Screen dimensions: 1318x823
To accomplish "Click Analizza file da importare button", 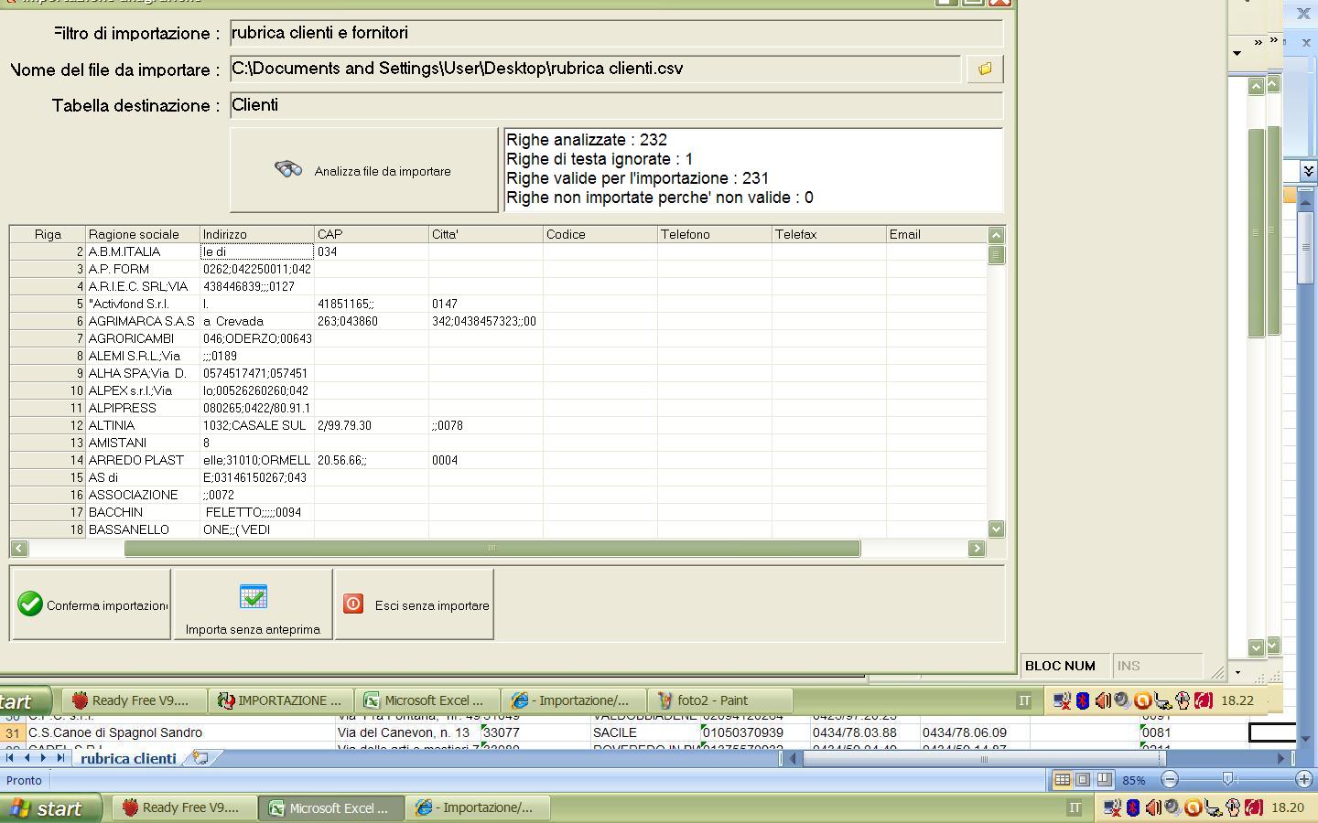I will coord(364,170).
